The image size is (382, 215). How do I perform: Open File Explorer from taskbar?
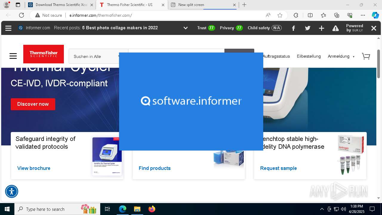137,209
